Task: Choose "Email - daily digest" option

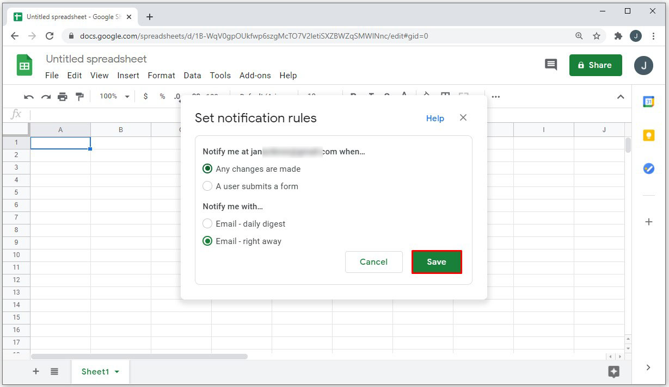Action: click(207, 224)
